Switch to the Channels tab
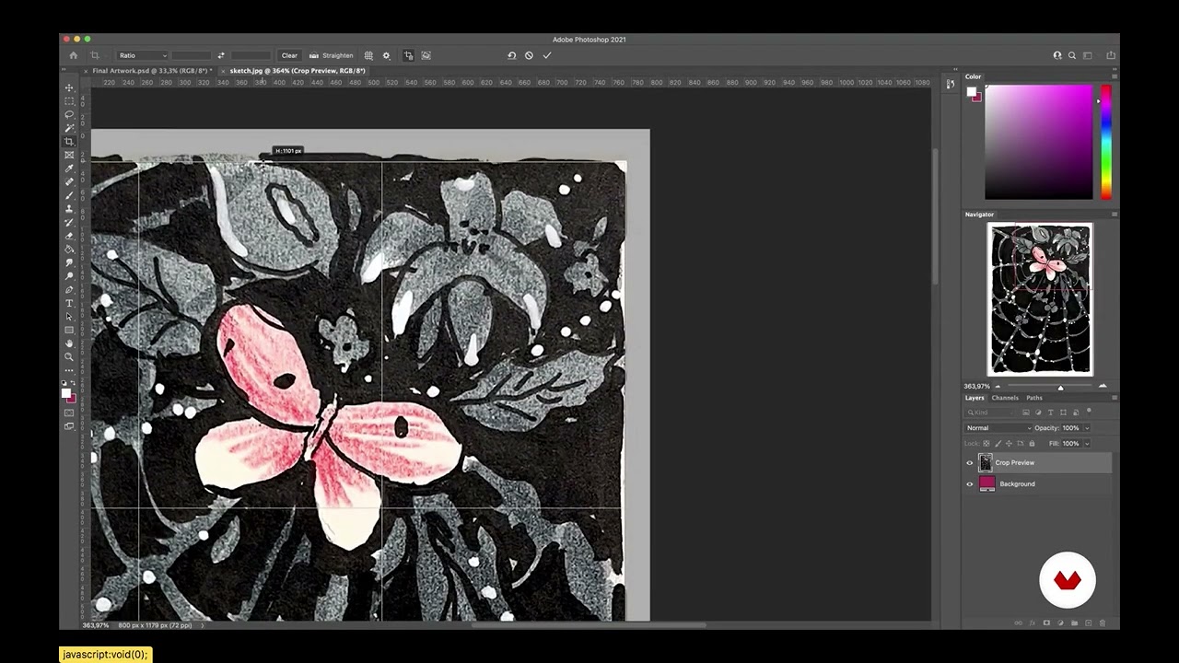 [1005, 398]
